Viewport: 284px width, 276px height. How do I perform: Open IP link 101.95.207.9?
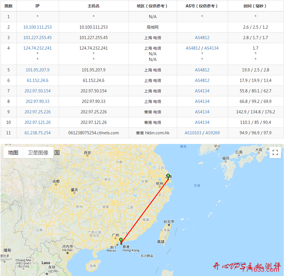point(38,70)
